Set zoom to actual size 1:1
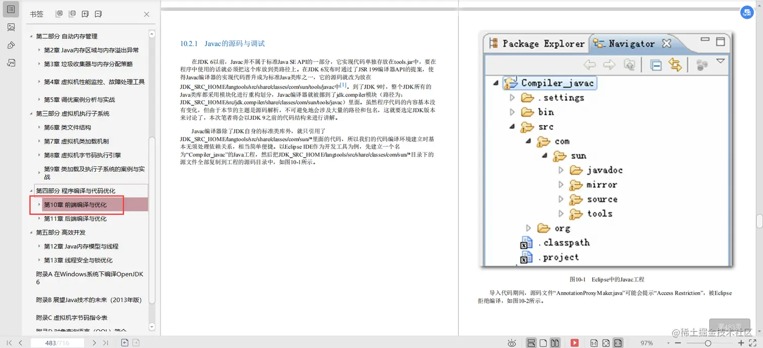Image resolution: width=763 pixels, height=348 pixels. point(594,343)
